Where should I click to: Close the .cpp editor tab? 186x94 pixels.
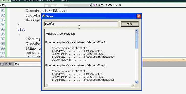pos(9,1)
